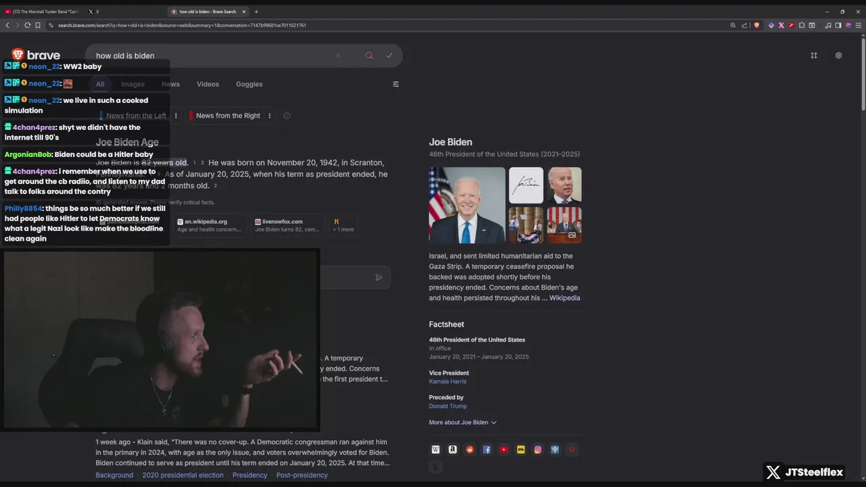The image size is (866, 487).
Task: Open the zoom magnifier in address bar
Action: [733, 25]
